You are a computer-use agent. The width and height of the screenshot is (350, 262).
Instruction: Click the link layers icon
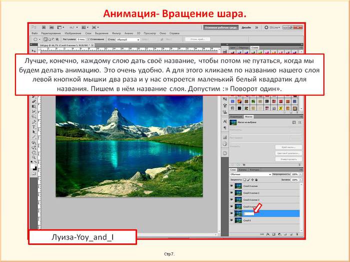[262, 234]
